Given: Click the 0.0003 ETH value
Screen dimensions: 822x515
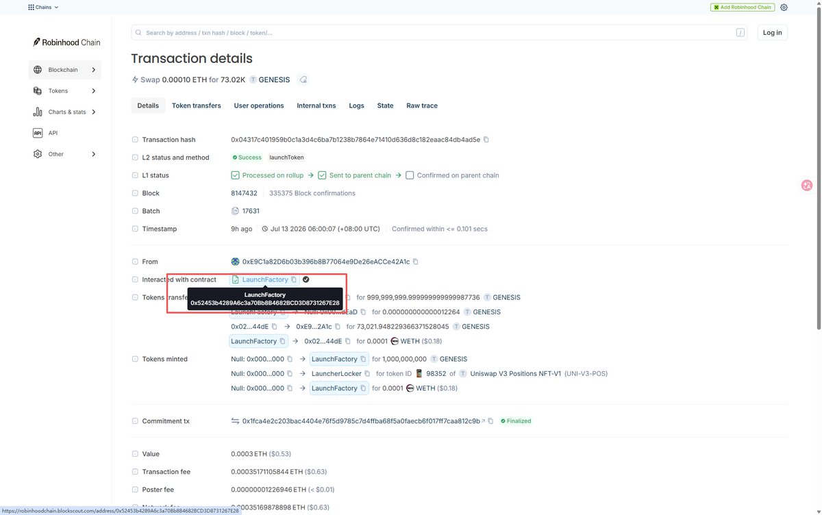Looking at the screenshot, I should coord(249,454).
